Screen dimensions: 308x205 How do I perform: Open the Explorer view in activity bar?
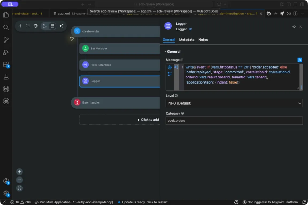[6, 15]
